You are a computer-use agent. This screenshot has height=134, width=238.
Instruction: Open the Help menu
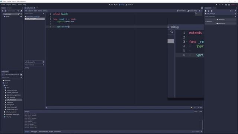coord(25,5)
